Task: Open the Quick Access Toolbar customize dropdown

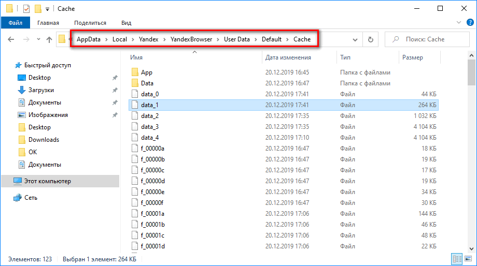Action: (x=48, y=9)
